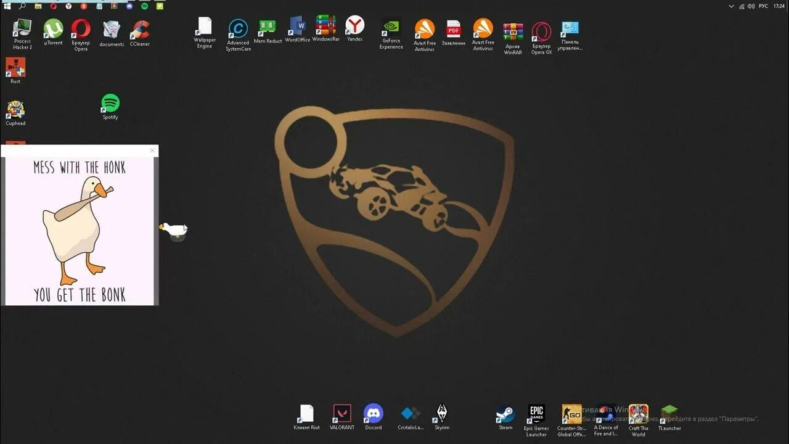Launch the Epic Games Launcher desktop shortcut
789x444 pixels.
(x=536, y=421)
